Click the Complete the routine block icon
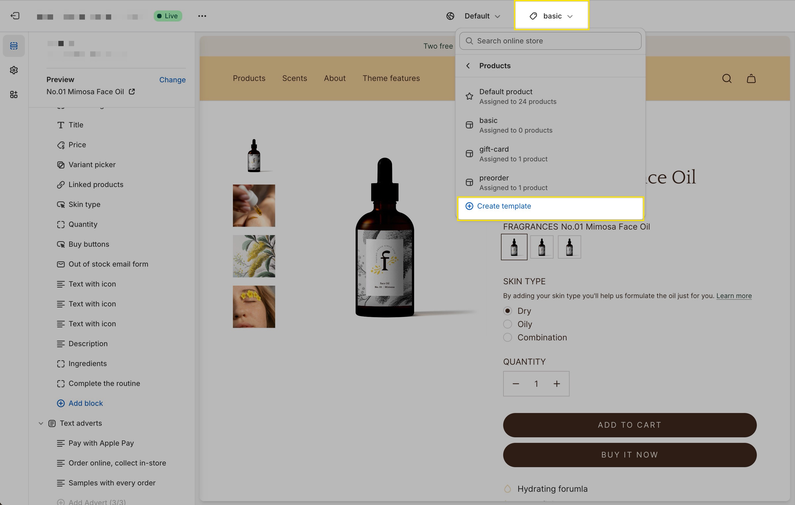The image size is (795, 505). pyautogui.click(x=60, y=383)
